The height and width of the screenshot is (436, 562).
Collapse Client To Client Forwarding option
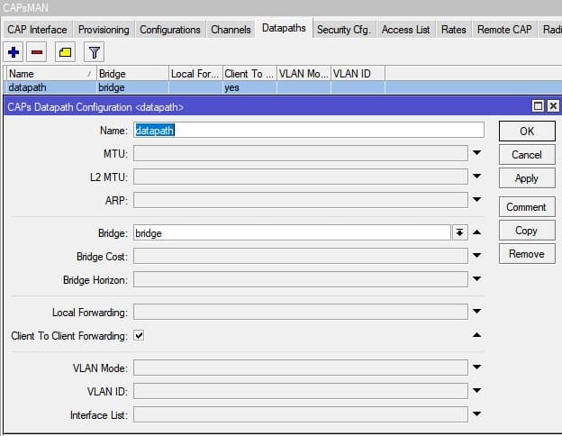tap(476, 335)
